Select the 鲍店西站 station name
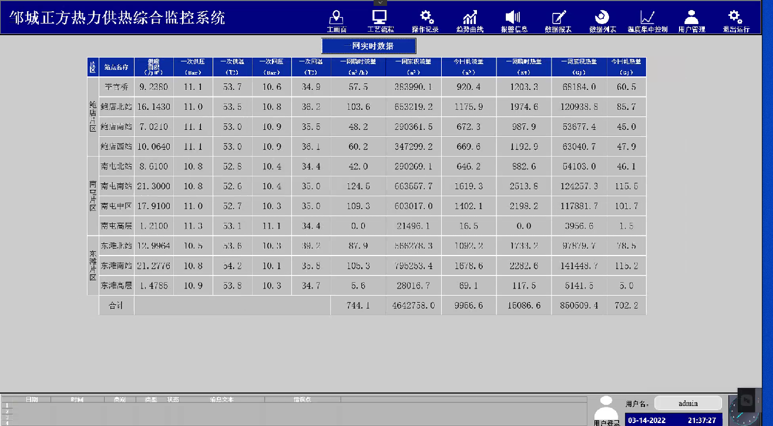 pos(116,147)
